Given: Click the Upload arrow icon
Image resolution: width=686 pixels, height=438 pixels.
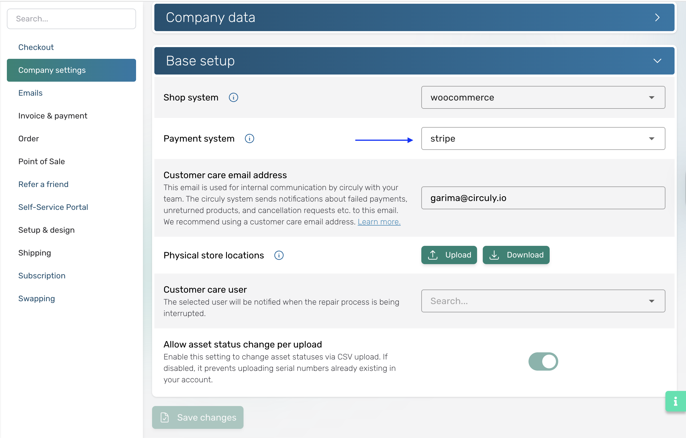Looking at the screenshot, I should point(433,255).
